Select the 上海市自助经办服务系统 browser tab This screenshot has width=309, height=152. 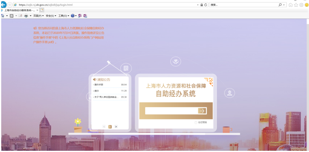point(19,10)
